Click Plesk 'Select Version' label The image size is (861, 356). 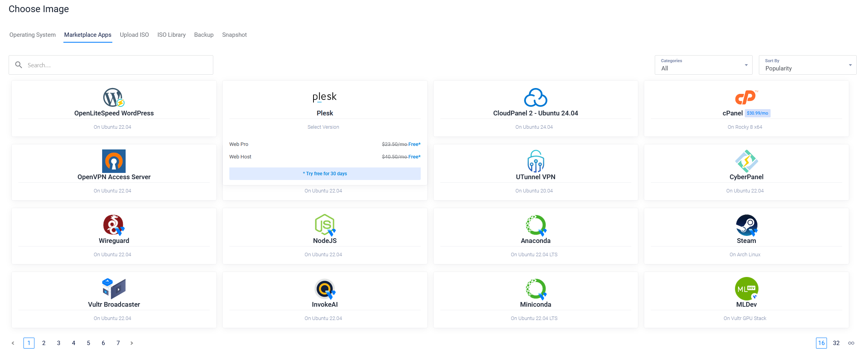point(323,127)
